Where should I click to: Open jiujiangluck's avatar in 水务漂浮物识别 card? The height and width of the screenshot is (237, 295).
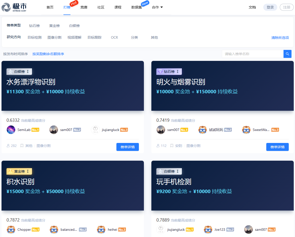pyautogui.click(x=95, y=130)
